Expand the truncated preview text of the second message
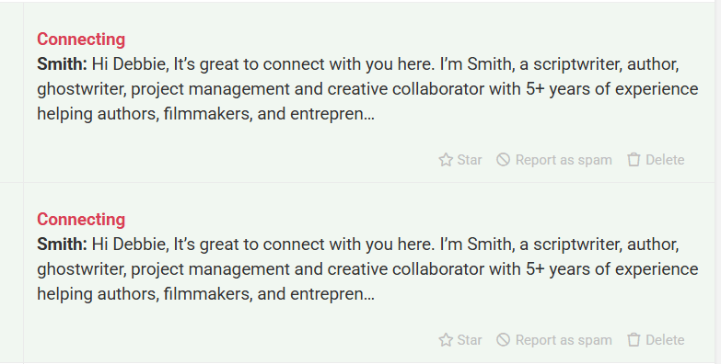The height and width of the screenshot is (364, 721). 367,268
